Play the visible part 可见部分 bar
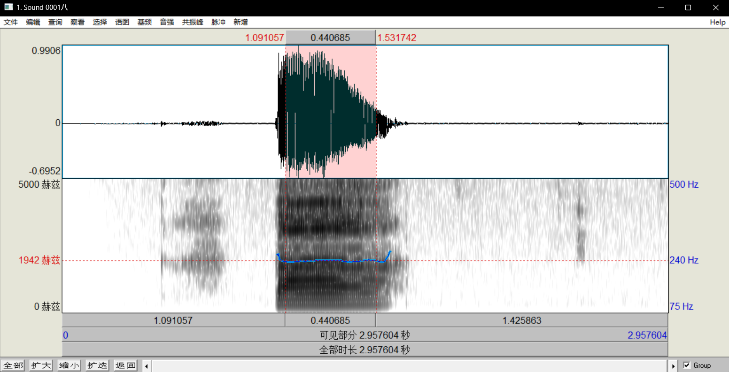The image size is (729, 372). coord(365,335)
